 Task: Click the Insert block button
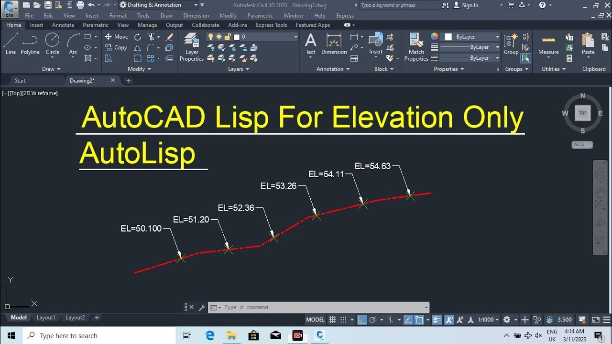376,44
